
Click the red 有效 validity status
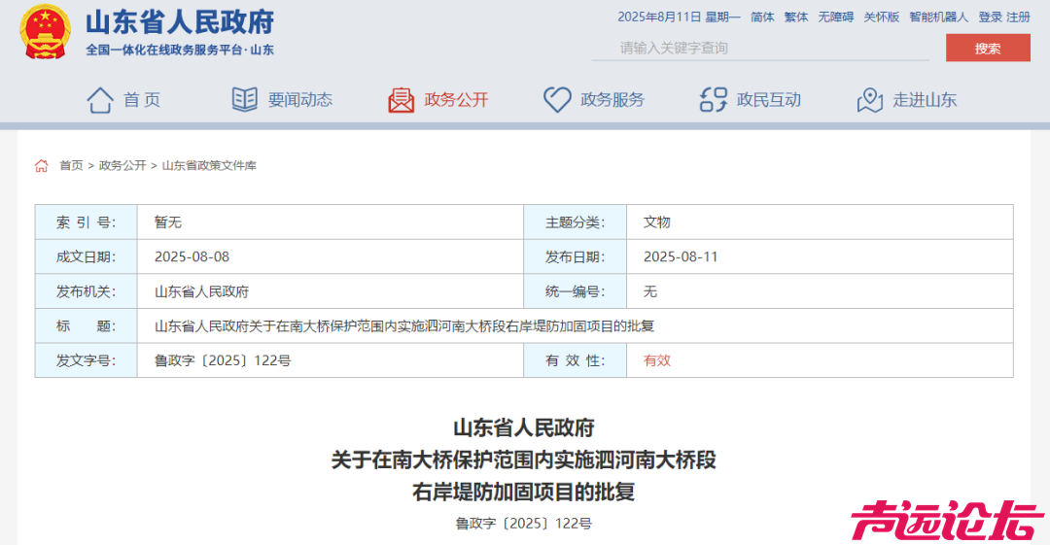(x=656, y=360)
